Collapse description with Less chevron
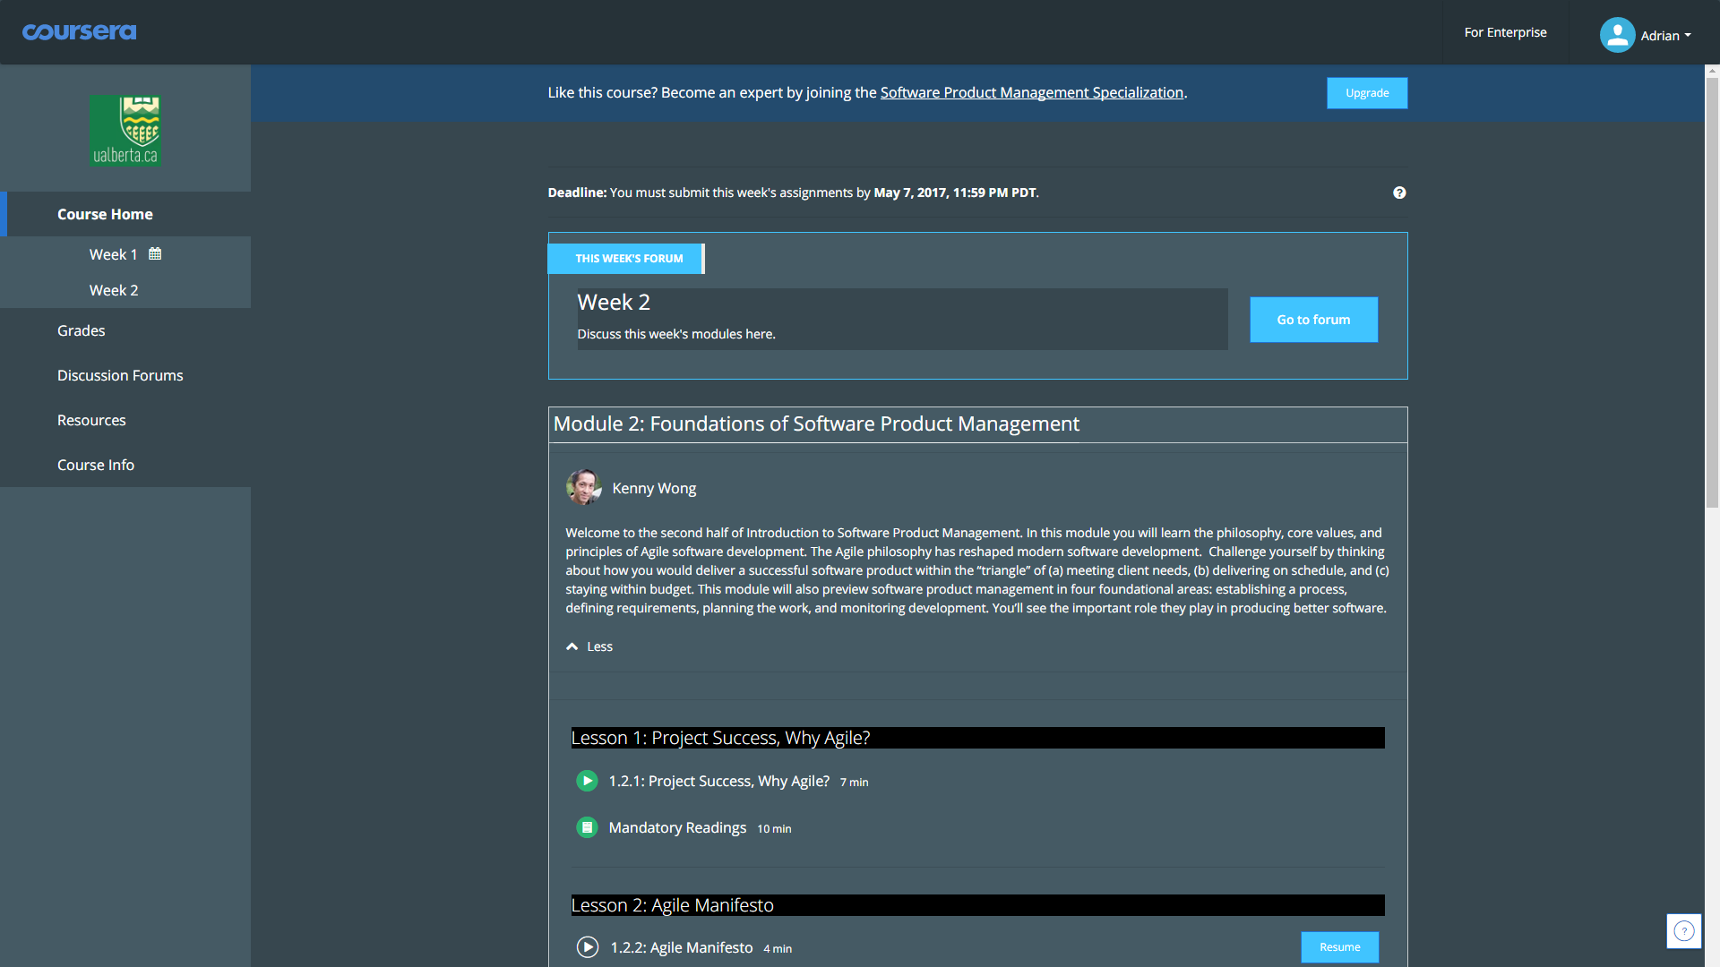The image size is (1720, 967). (589, 646)
